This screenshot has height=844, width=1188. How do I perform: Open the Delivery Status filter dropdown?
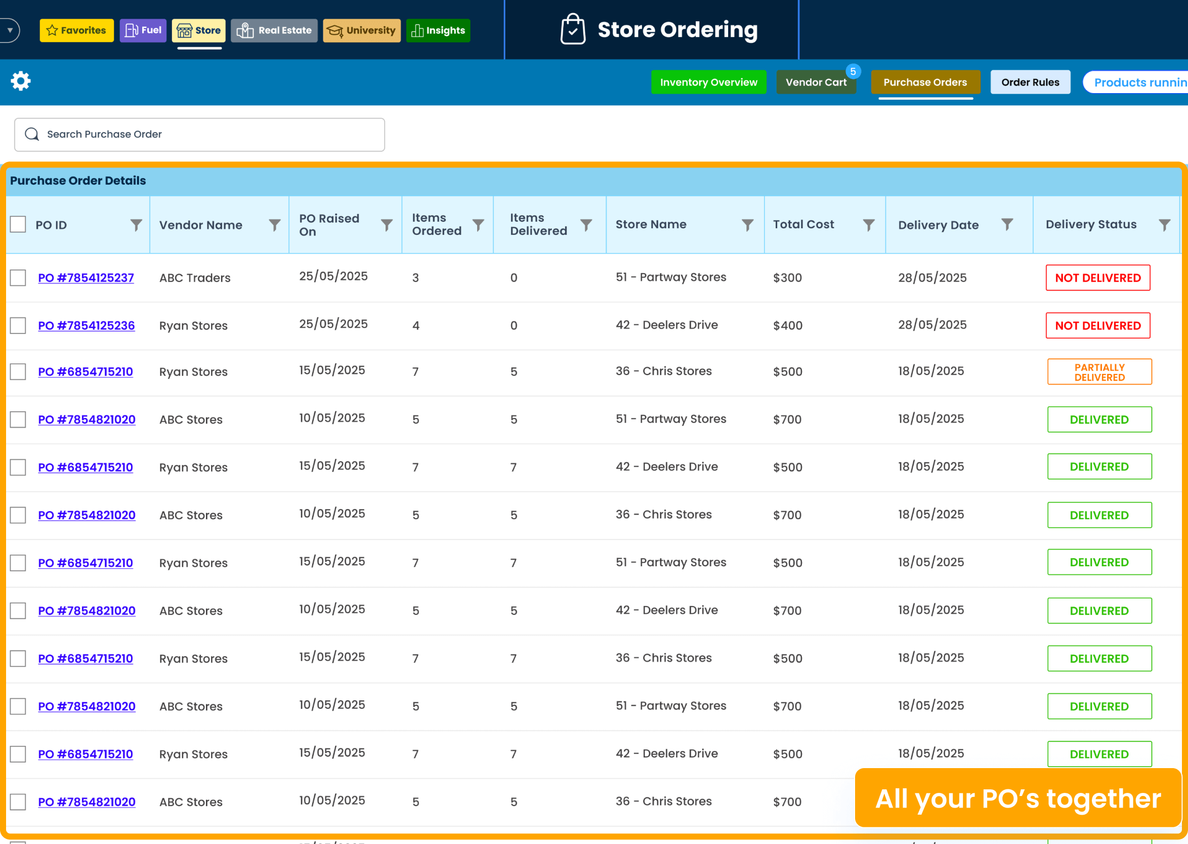pyautogui.click(x=1165, y=225)
